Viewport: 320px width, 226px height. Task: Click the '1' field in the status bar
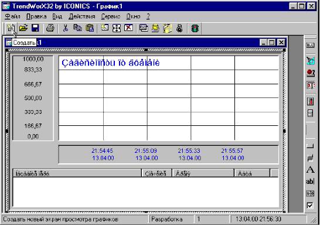click(212, 220)
